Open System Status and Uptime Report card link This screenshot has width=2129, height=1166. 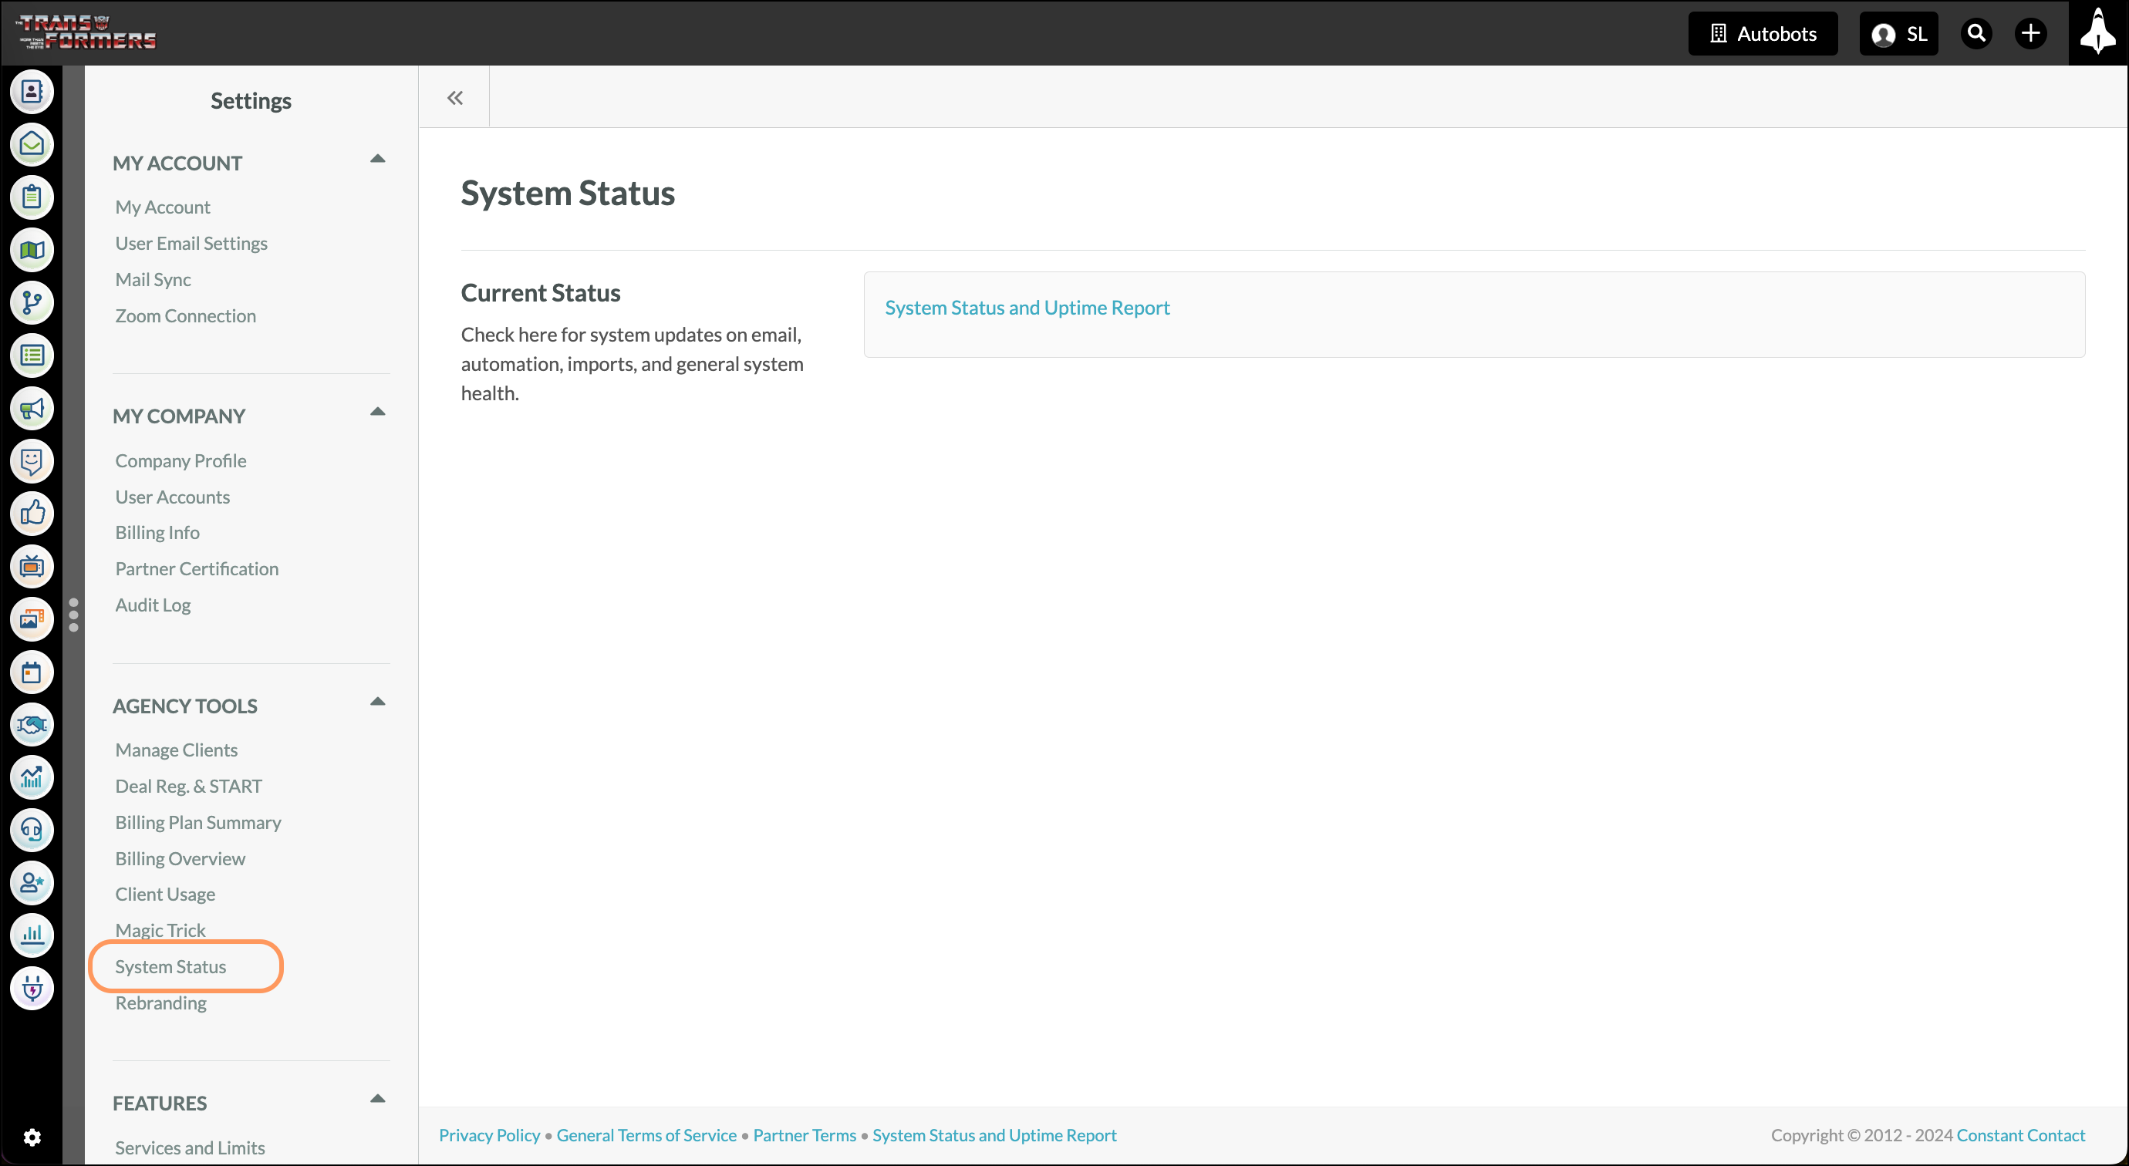click(1027, 308)
